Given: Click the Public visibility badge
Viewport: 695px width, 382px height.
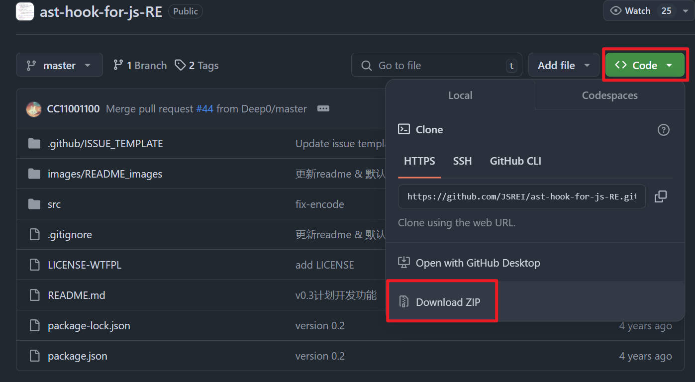Looking at the screenshot, I should [x=186, y=11].
